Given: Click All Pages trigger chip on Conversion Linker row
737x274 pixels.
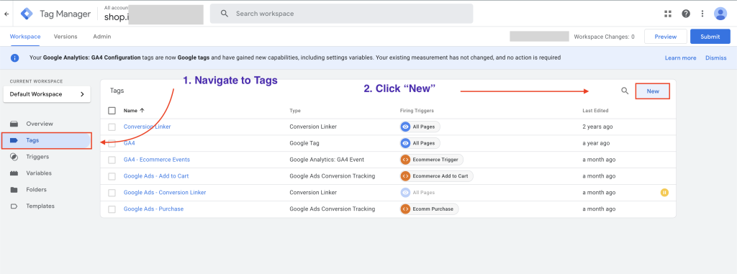Looking at the screenshot, I should (420, 127).
